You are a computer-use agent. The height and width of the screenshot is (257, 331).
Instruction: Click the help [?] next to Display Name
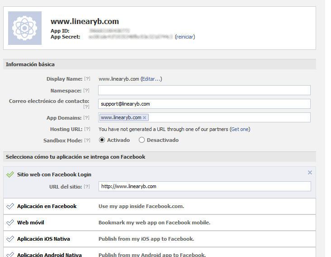pyautogui.click(x=87, y=79)
